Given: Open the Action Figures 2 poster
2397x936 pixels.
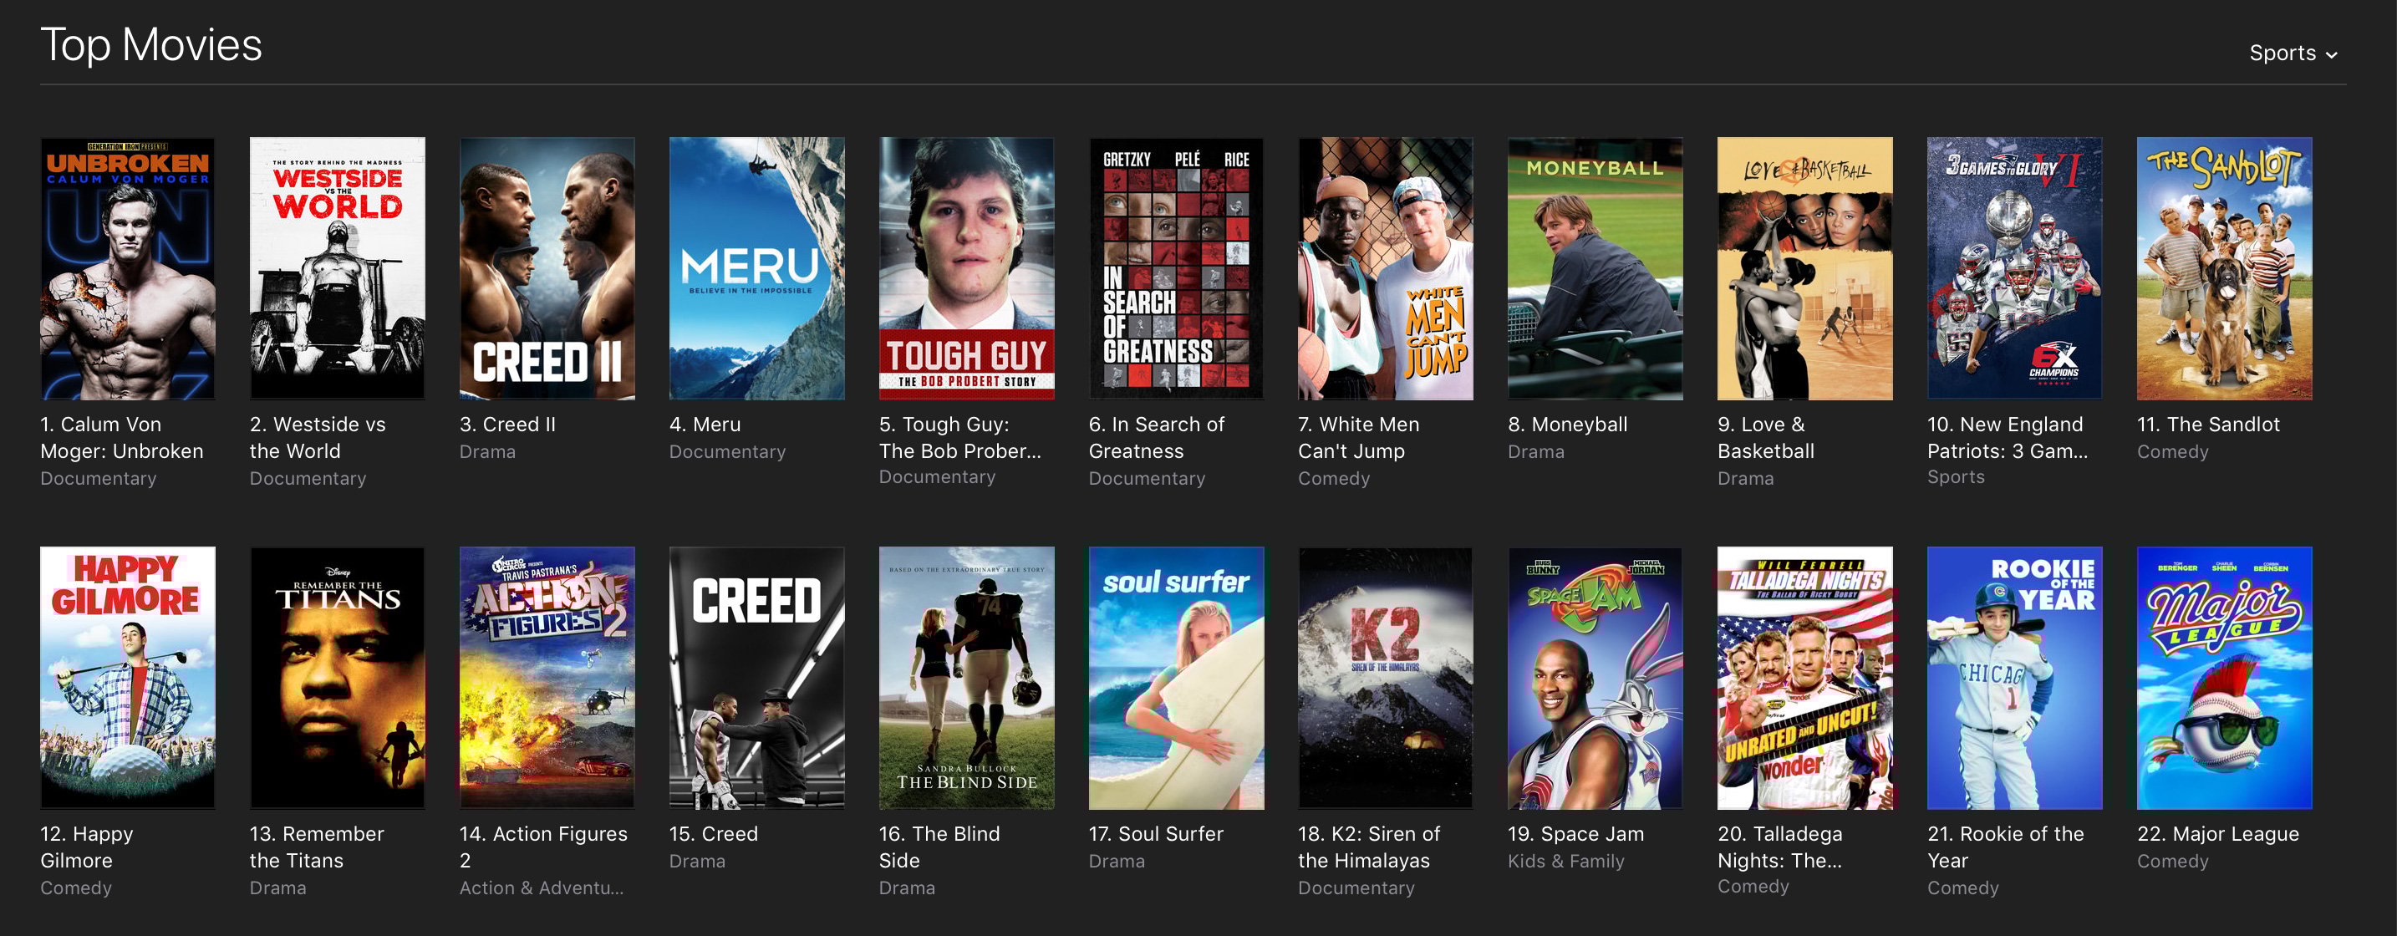Looking at the screenshot, I should 547,677.
